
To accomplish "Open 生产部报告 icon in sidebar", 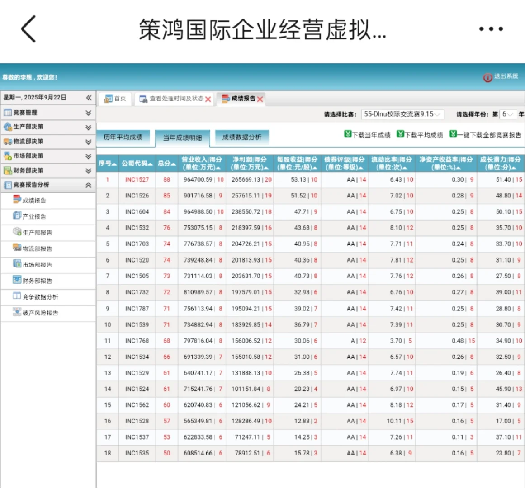I will tap(17, 231).
